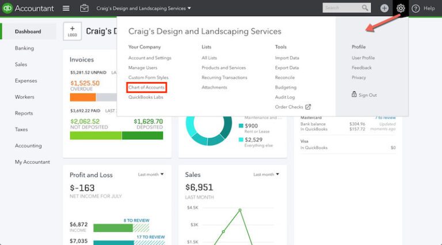The image size is (442, 245).
Task: Click Sign Out
Action: point(368,95)
